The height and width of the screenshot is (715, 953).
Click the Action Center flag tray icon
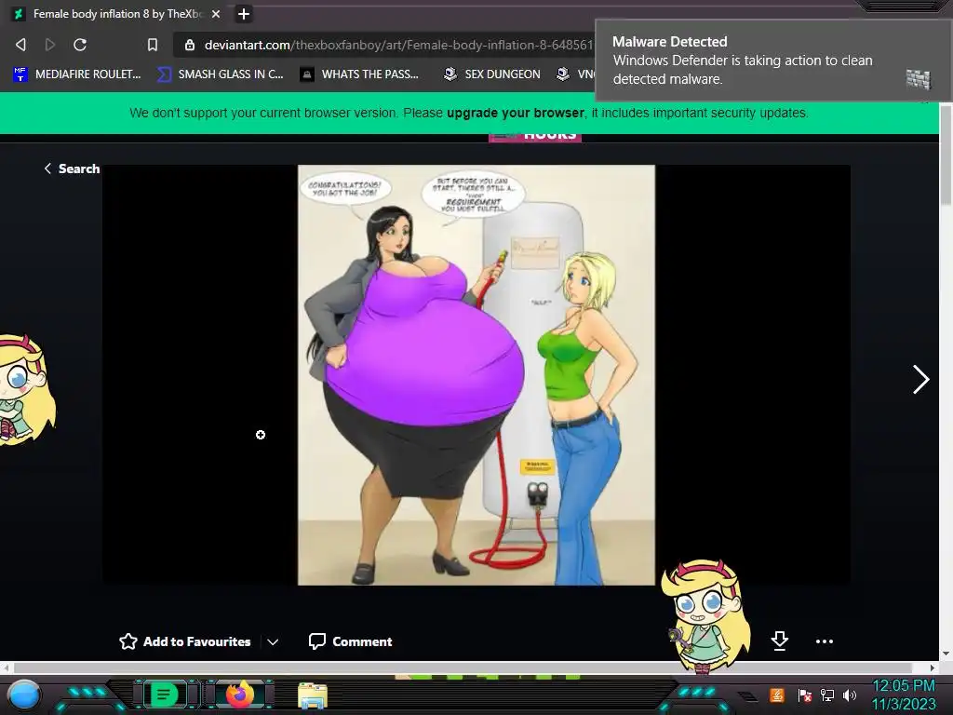804,695
